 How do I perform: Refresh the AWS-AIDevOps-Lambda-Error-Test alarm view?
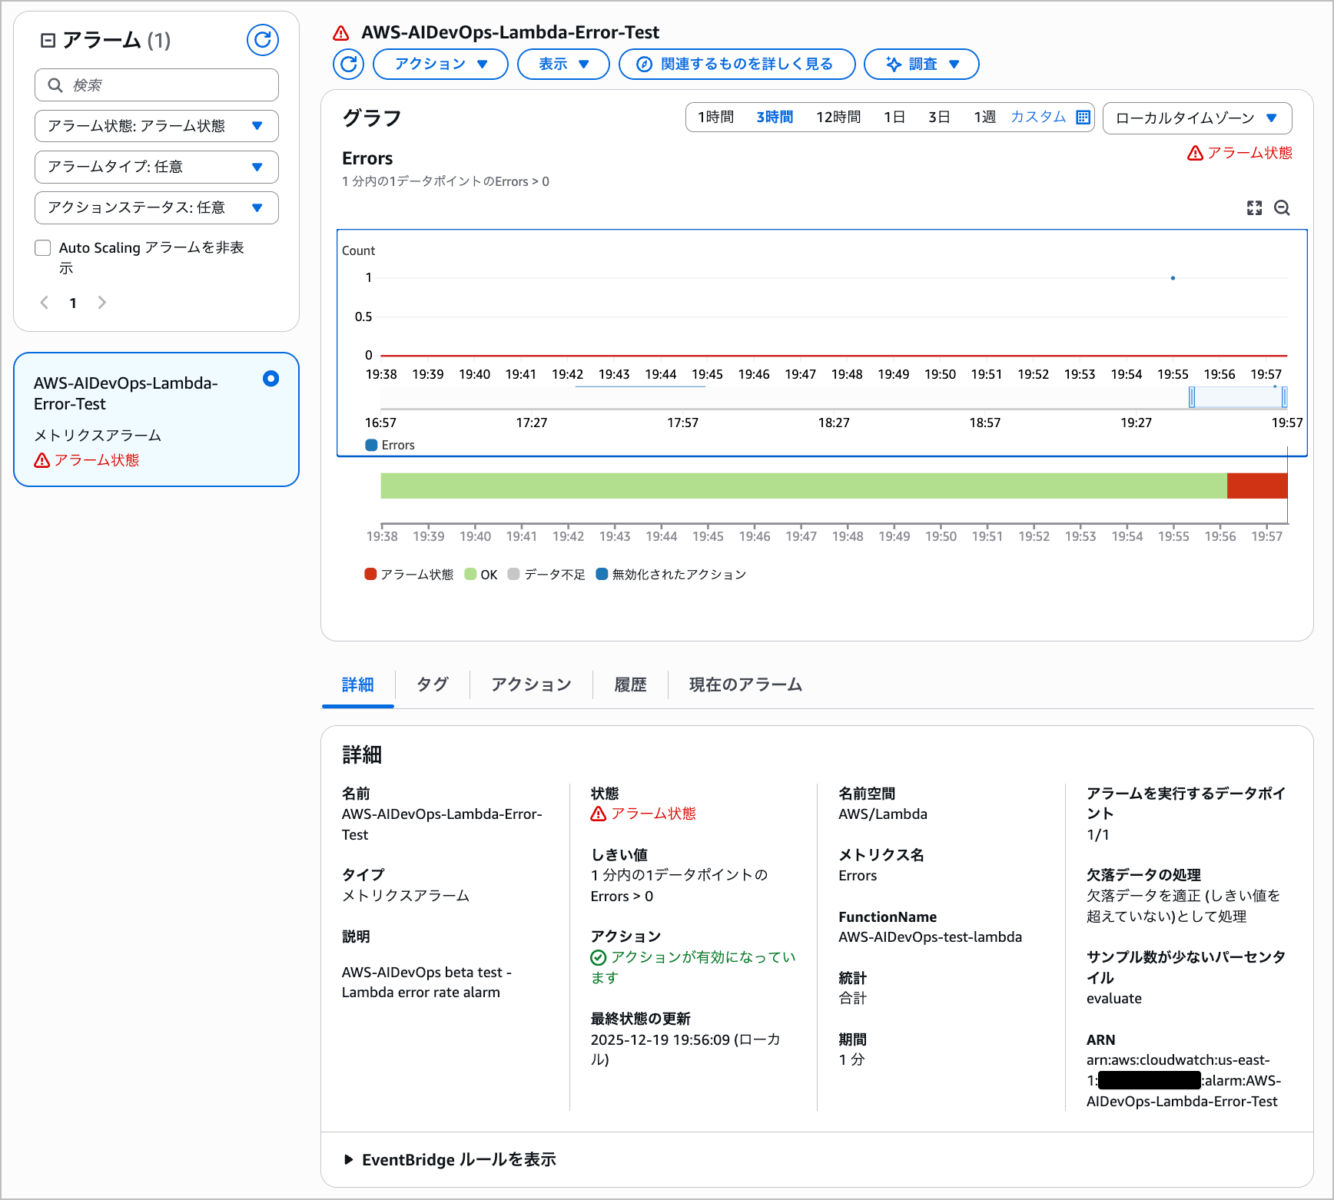coord(348,64)
